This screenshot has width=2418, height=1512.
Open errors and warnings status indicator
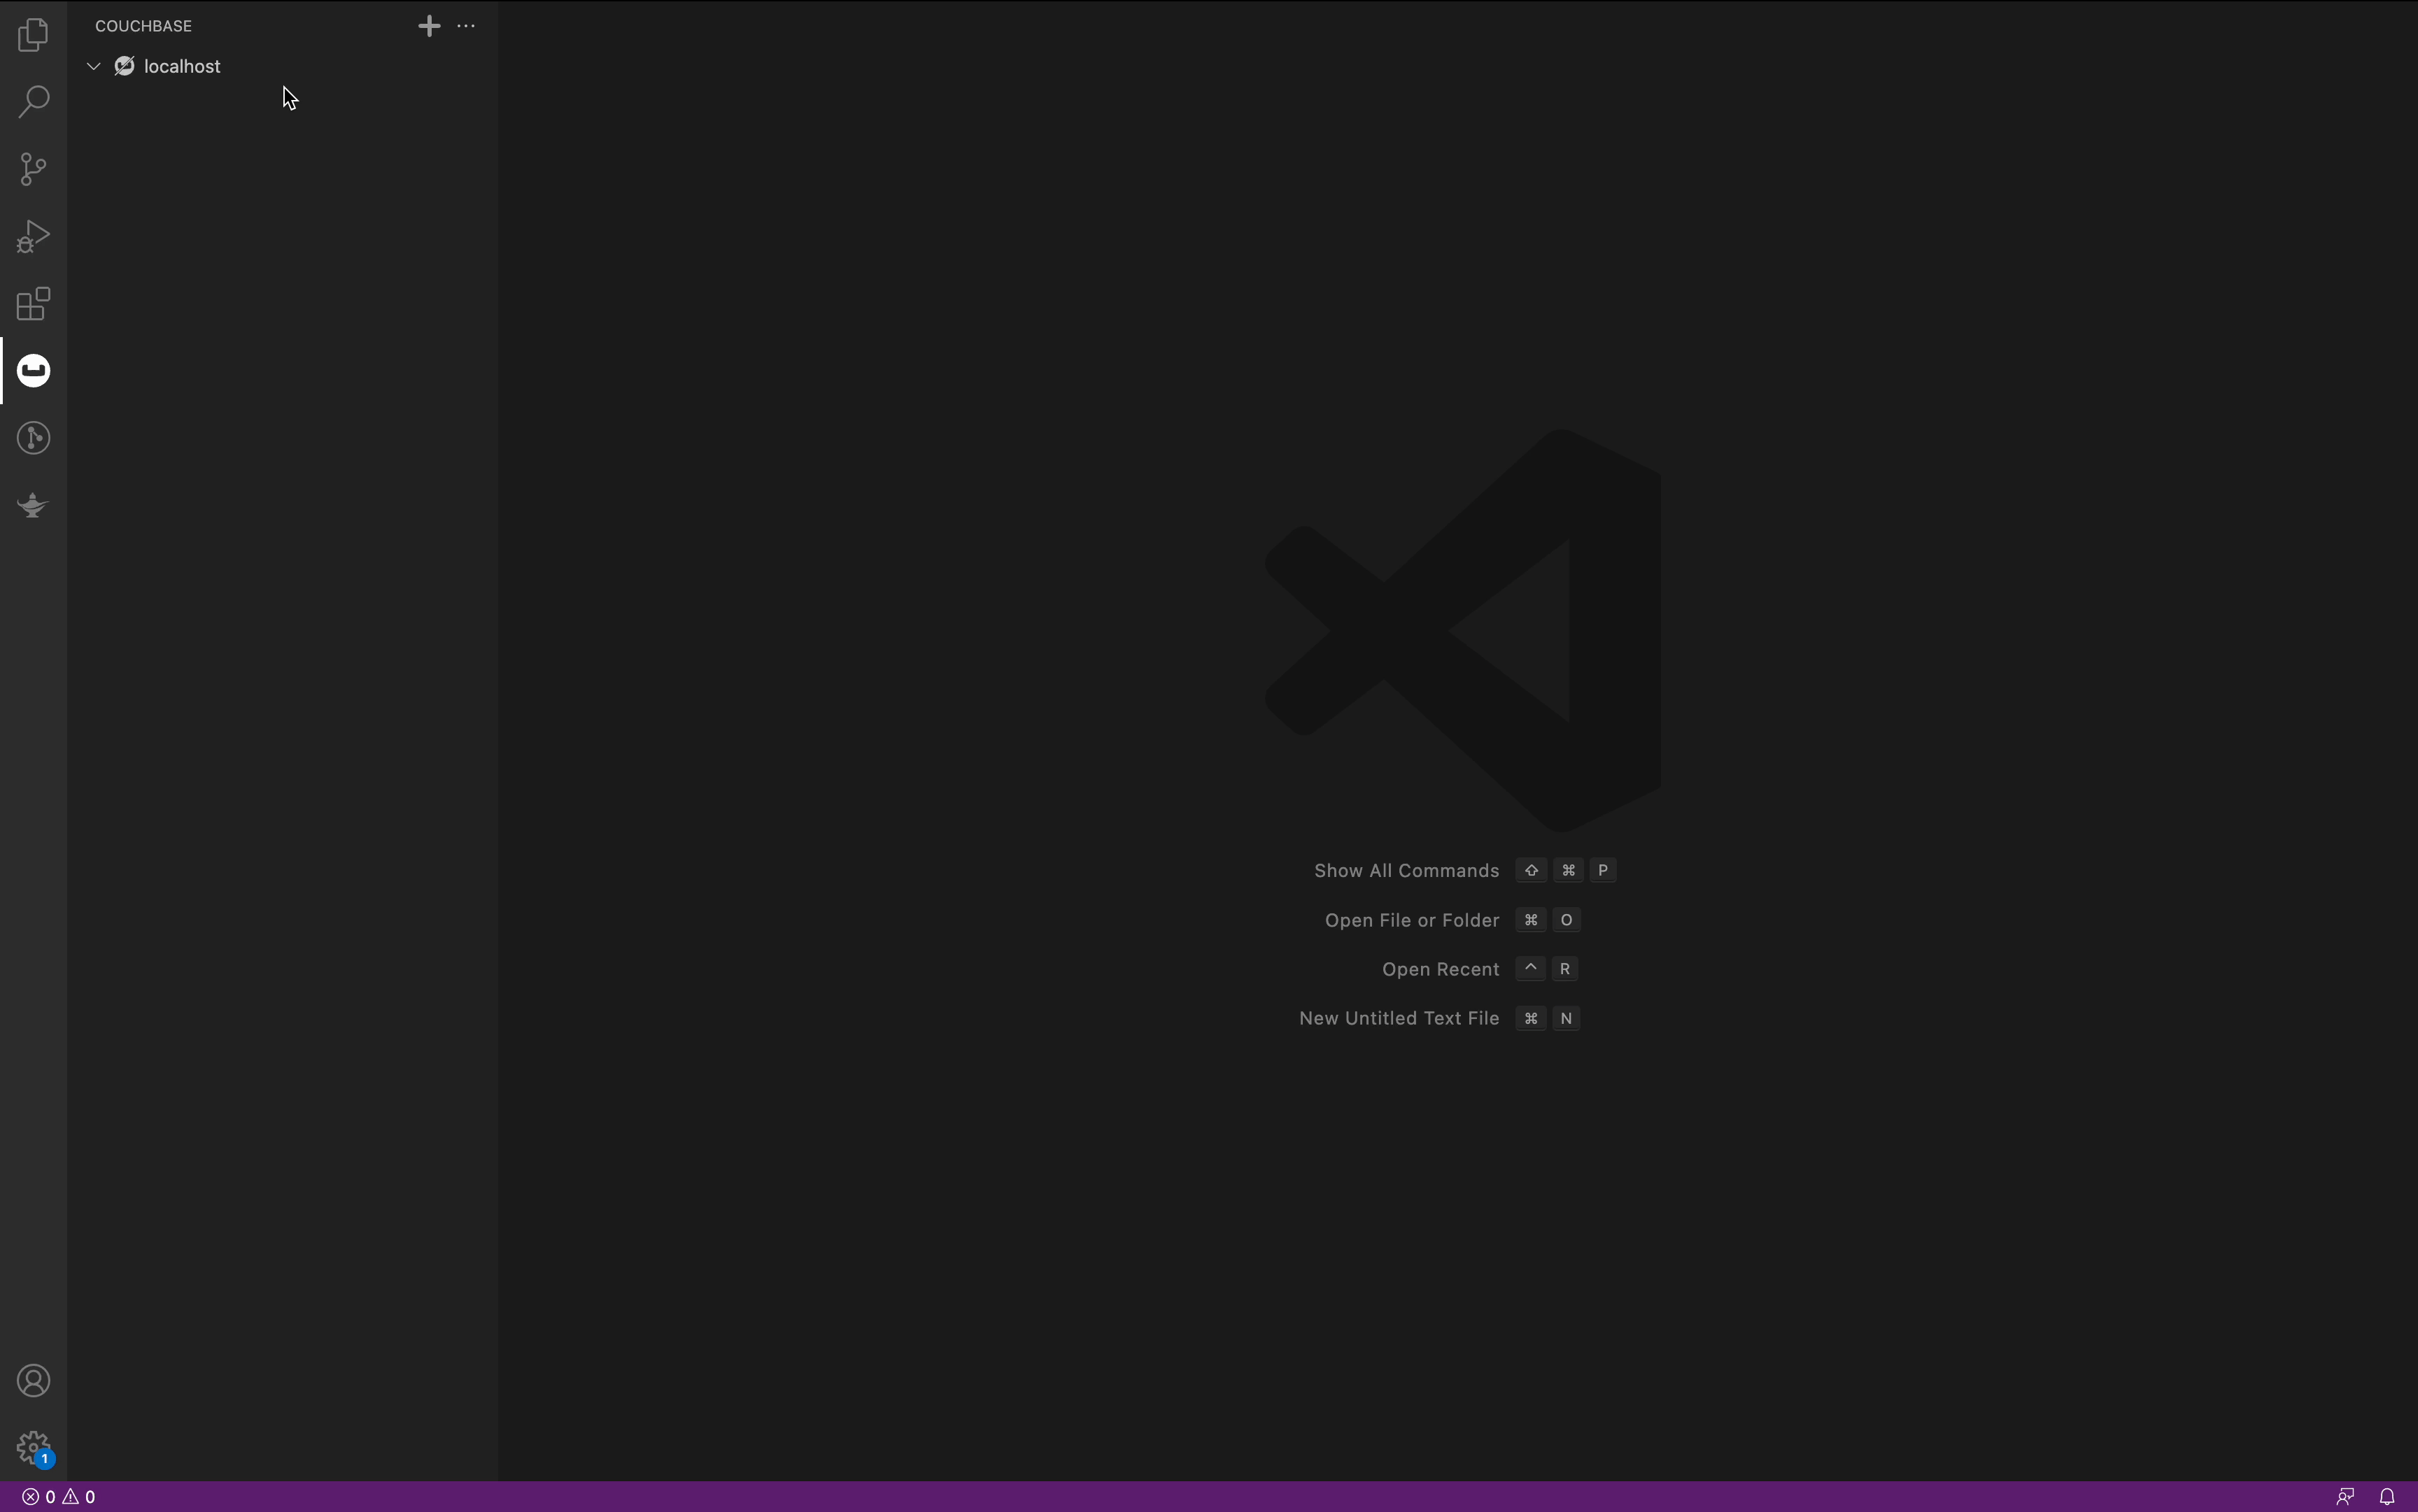point(59,1497)
